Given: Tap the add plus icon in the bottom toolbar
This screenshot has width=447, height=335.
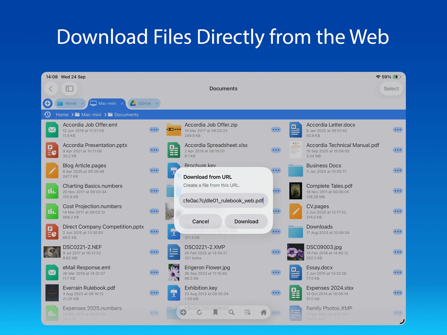Looking at the screenshot, I should 183,312.
